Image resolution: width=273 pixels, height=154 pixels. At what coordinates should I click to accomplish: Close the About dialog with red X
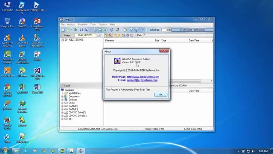click(x=164, y=50)
